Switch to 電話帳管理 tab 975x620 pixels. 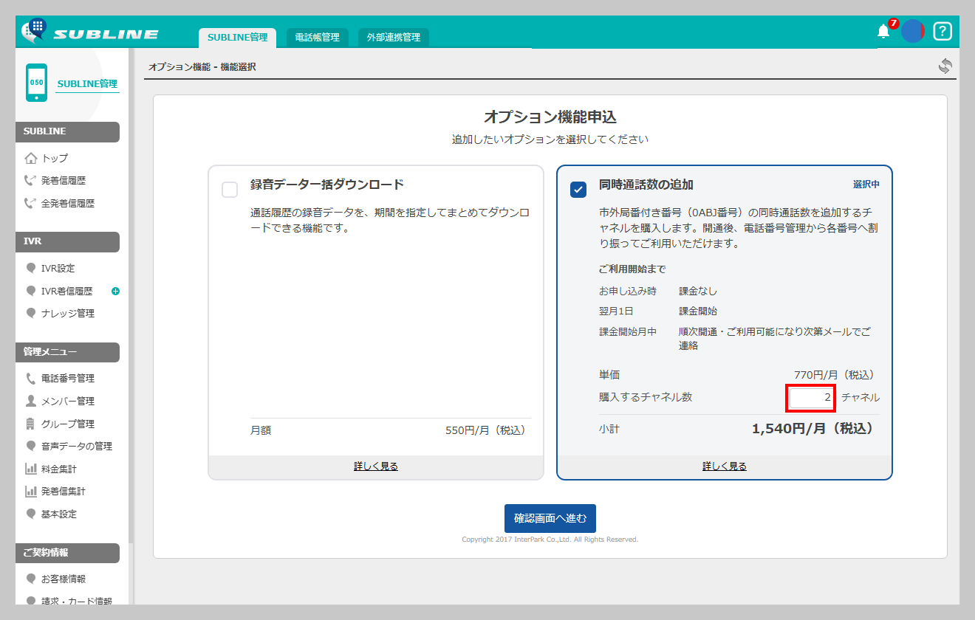click(317, 37)
